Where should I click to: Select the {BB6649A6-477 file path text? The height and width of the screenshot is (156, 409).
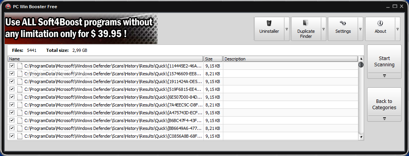[x=113, y=128]
